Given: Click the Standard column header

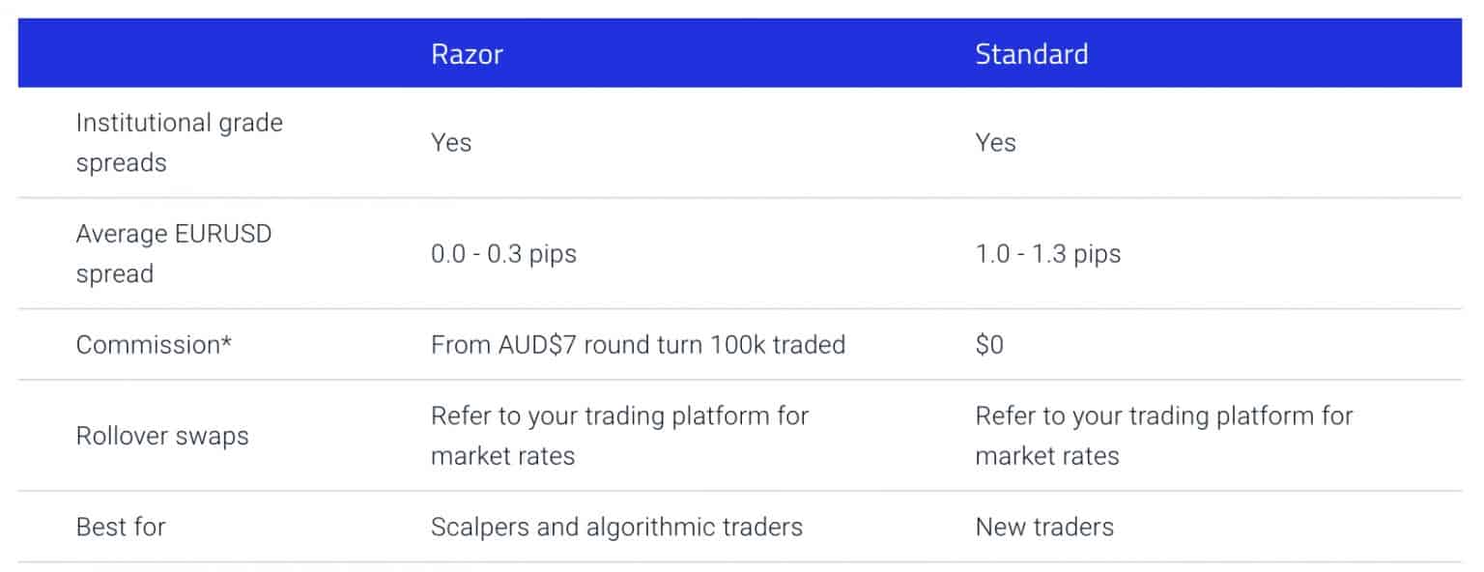Looking at the screenshot, I should (x=1031, y=54).
